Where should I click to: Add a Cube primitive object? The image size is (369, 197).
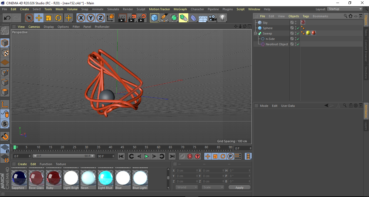pyautogui.click(x=154, y=18)
